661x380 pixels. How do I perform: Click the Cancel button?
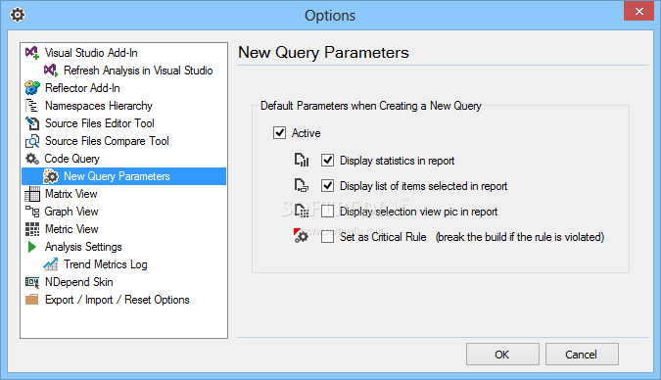582,354
